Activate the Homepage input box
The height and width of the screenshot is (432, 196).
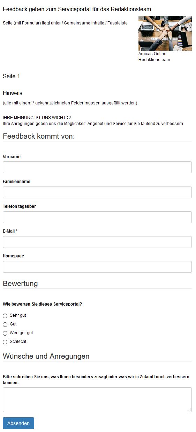click(97, 267)
